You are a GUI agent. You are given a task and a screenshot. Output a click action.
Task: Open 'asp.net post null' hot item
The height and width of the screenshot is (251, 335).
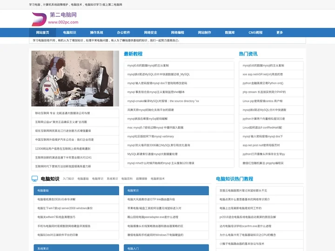[271, 145]
